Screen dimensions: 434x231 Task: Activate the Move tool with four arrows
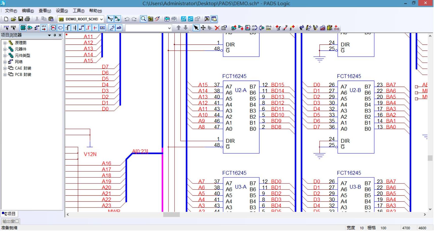(x=203, y=28)
